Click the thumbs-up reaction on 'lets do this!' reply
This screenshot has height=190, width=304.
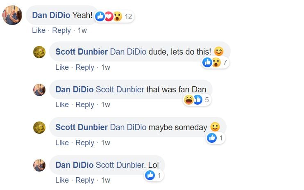[207, 62]
